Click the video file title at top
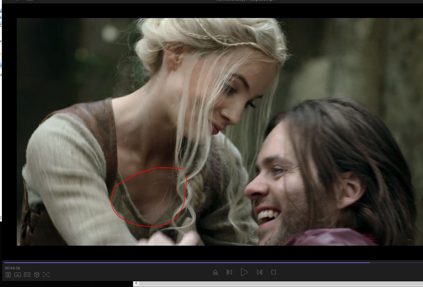Image resolution: width=423 pixels, height=287 pixels. coord(245,1)
